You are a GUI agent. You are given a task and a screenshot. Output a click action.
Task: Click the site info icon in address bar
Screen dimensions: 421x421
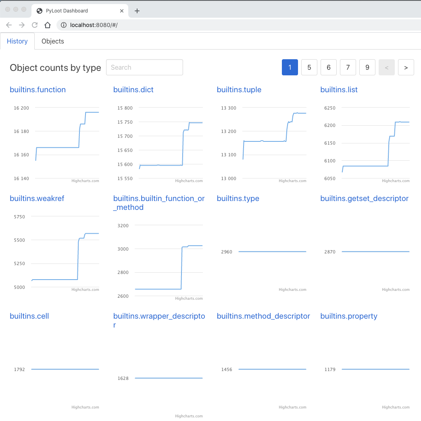tap(64, 25)
